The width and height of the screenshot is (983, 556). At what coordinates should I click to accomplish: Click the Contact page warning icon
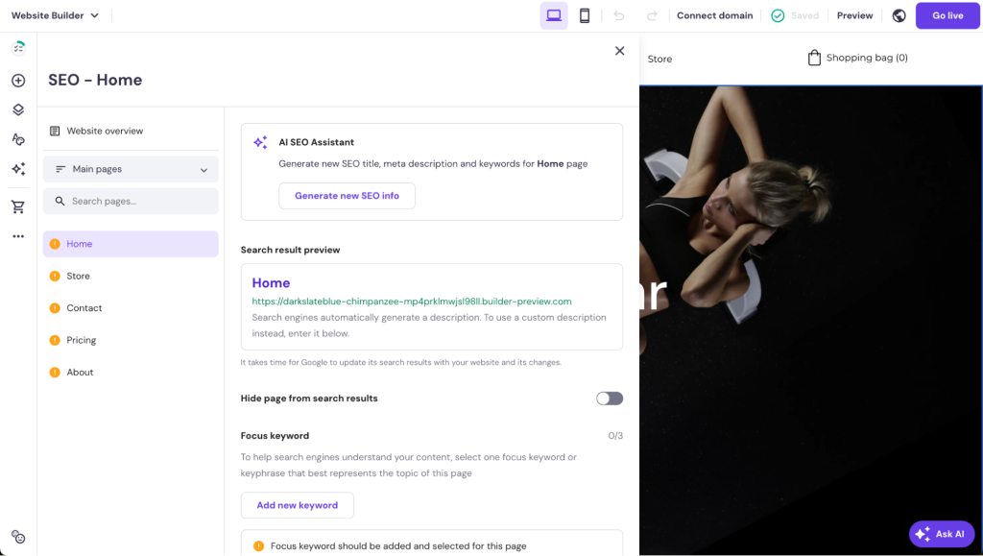[x=55, y=308]
